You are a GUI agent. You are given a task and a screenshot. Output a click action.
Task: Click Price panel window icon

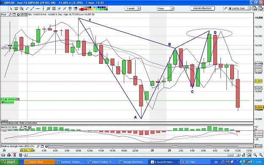(x=14, y=15)
